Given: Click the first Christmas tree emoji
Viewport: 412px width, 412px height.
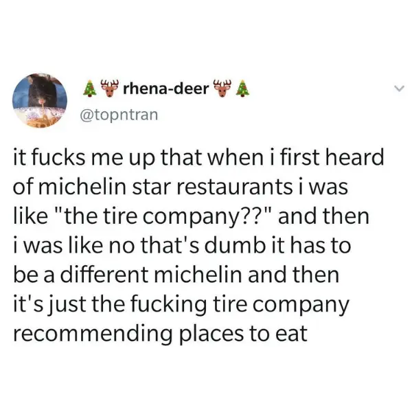Looking at the screenshot, I should tap(89, 89).
